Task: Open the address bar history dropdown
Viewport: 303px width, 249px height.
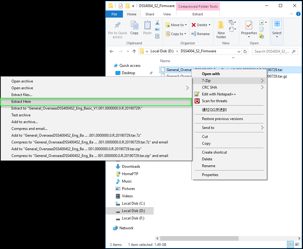Action: [x=239, y=51]
